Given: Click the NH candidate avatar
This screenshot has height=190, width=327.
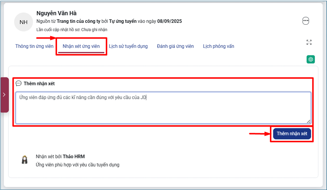Looking at the screenshot, I should coord(24,22).
